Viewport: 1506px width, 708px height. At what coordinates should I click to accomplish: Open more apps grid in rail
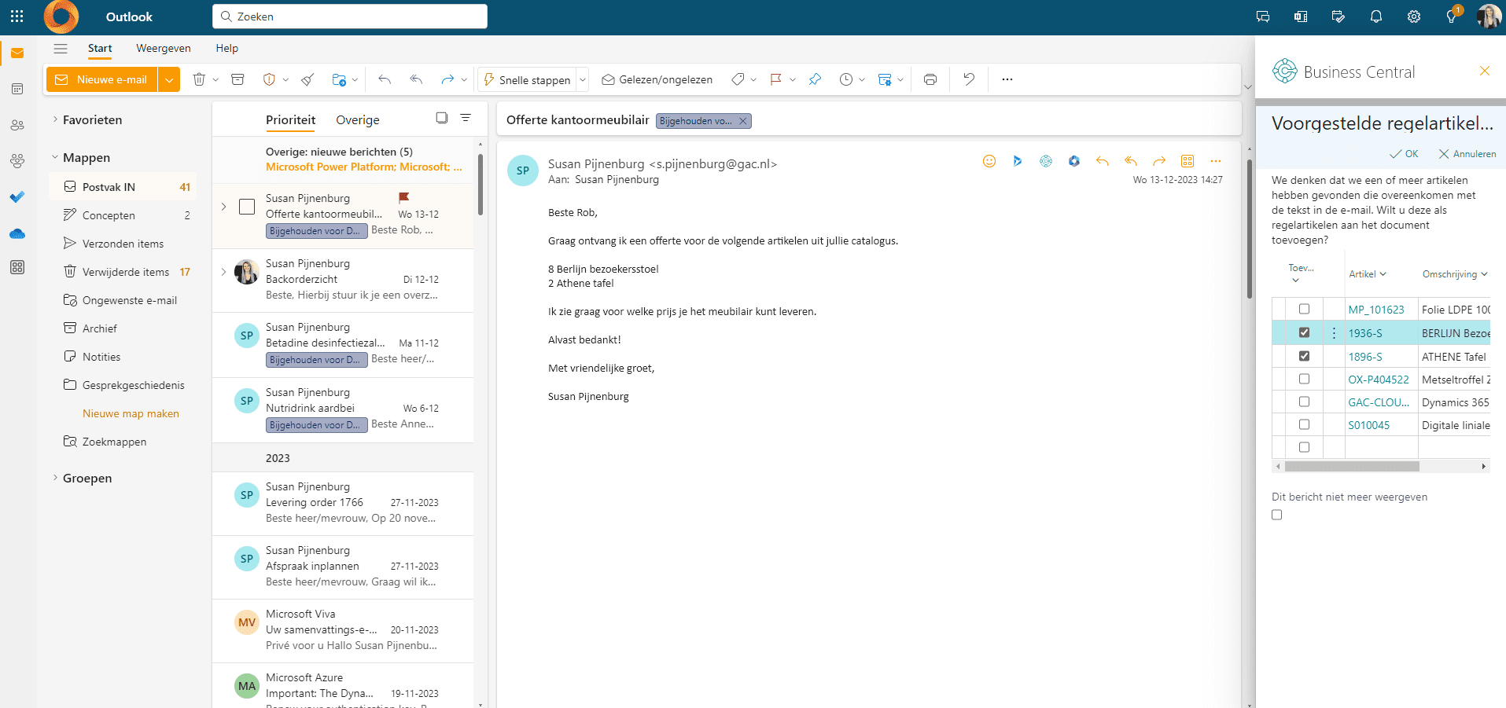pos(17,267)
